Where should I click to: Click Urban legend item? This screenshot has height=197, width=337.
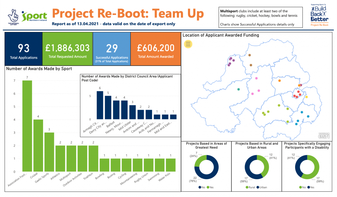point(262,187)
